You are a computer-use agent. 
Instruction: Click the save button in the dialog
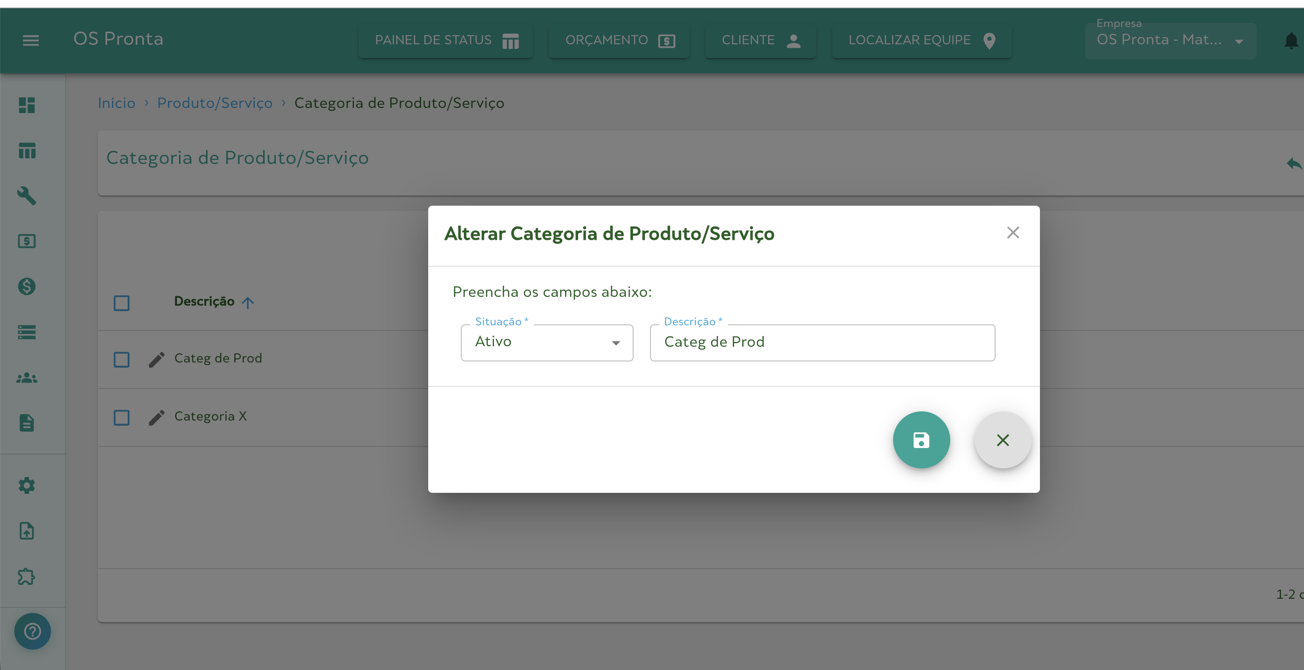921,439
